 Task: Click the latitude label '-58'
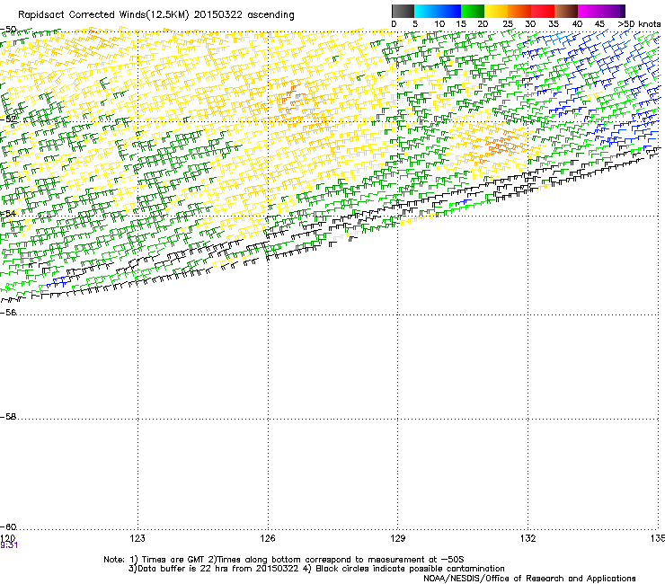[8, 417]
